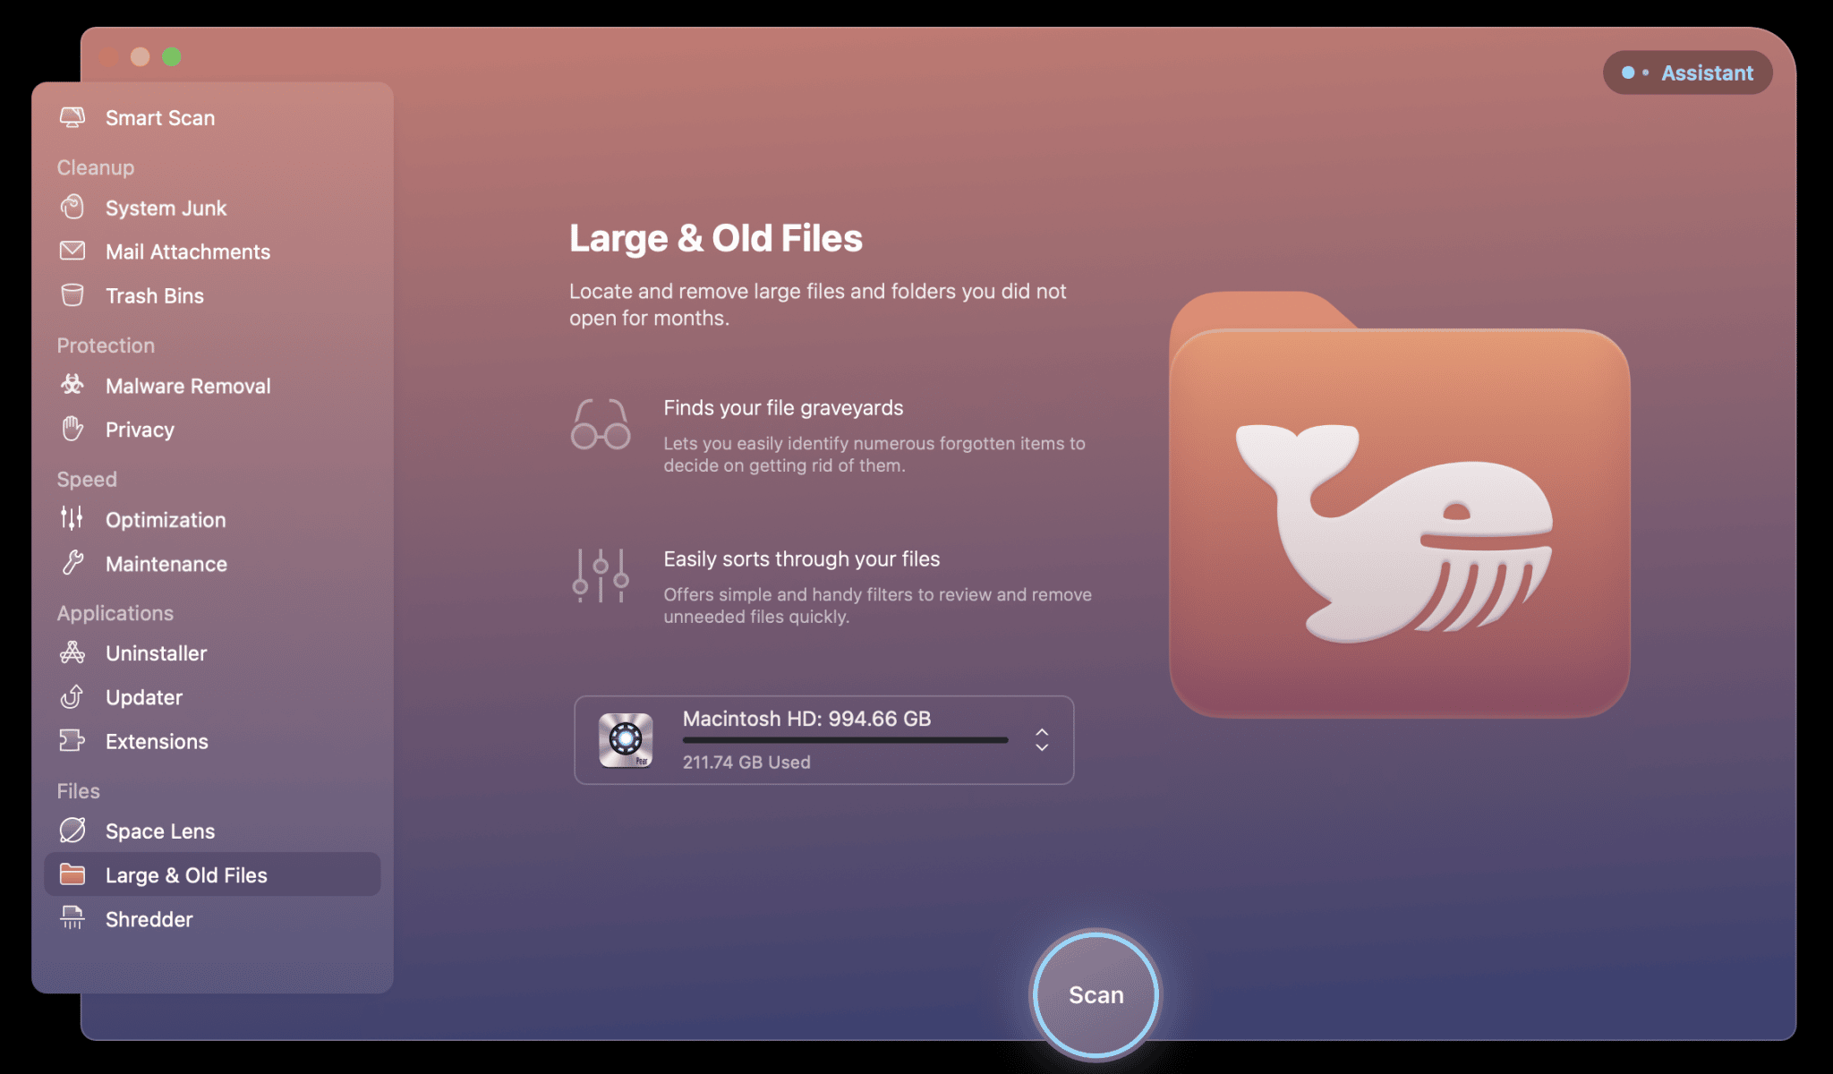
Task: Click the Space Lens files icon
Action: tap(72, 831)
